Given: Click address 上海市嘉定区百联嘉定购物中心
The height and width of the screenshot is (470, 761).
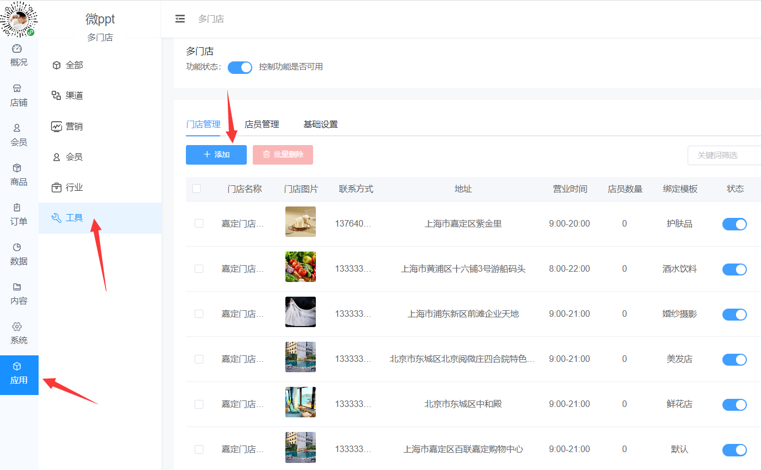Looking at the screenshot, I should tap(463, 449).
